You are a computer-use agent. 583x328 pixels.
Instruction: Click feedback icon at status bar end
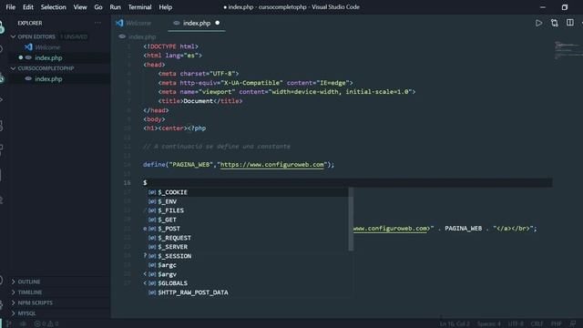coord(573,324)
